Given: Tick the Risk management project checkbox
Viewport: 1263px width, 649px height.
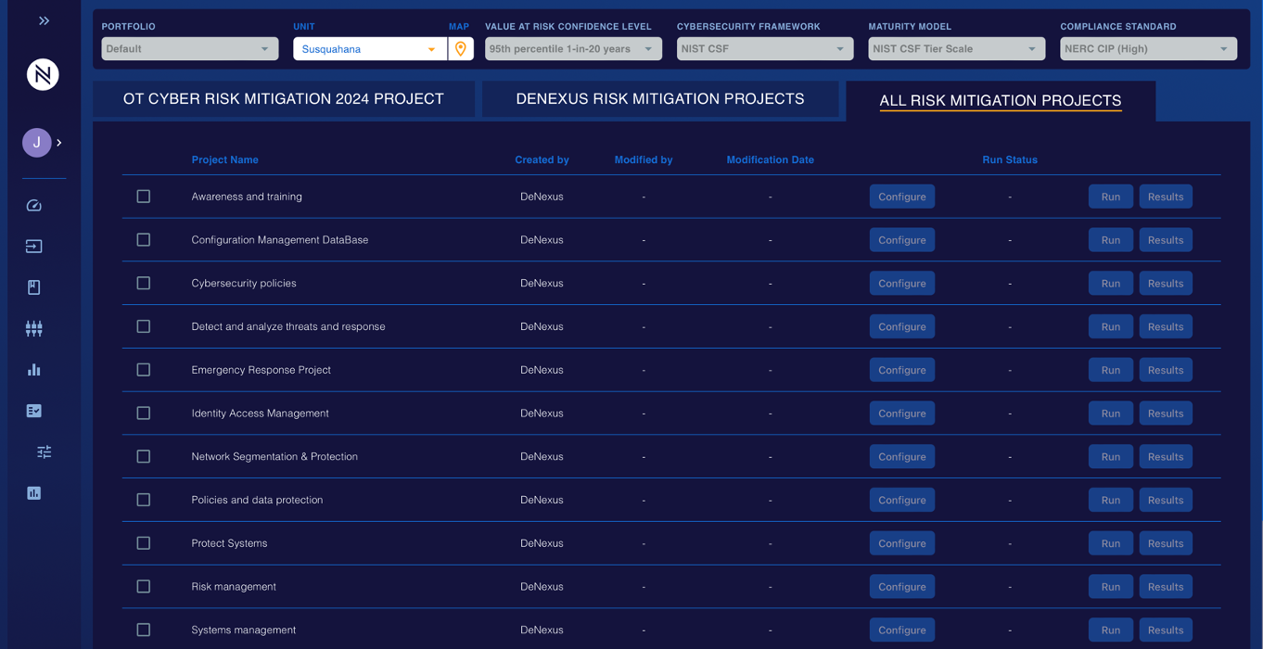Looking at the screenshot, I should (x=144, y=587).
